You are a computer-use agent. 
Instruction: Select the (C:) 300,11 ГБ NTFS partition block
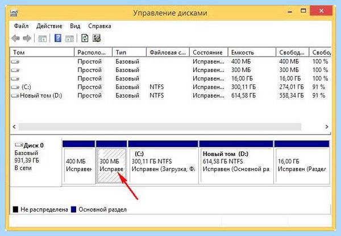click(163, 162)
